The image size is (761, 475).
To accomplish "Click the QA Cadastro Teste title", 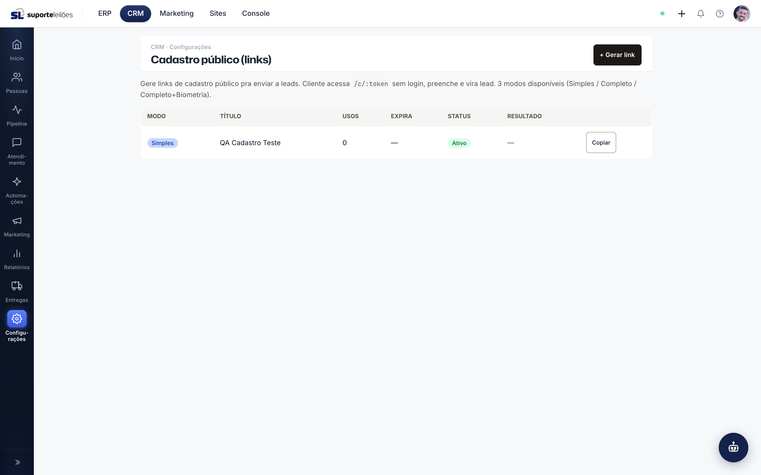I will 250,142.
